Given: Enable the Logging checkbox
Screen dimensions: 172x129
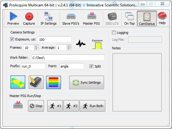Looking at the screenshot, I should (x=114, y=32).
